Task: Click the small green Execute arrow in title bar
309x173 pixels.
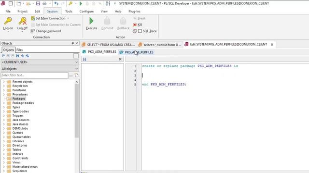Action: 81,3
